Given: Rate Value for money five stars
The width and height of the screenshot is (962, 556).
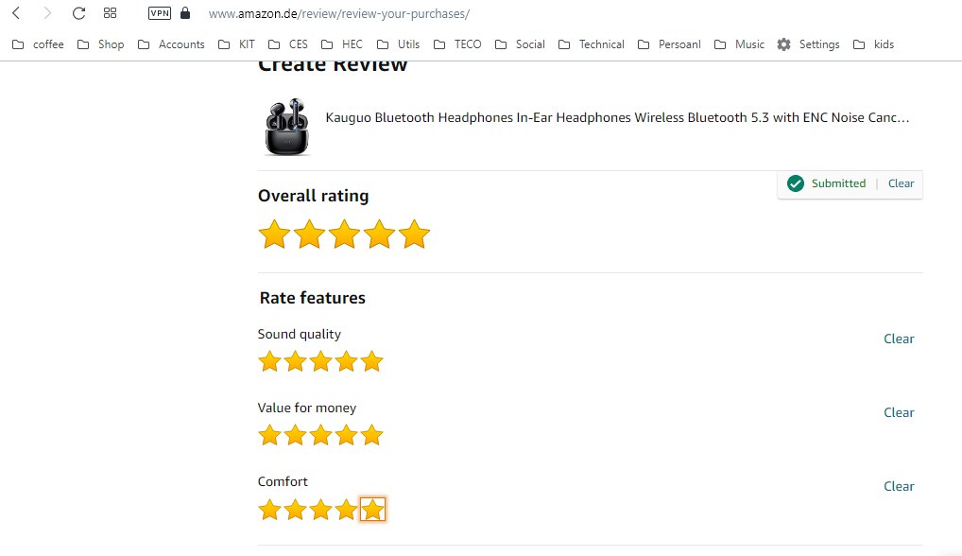Looking at the screenshot, I should (x=371, y=435).
